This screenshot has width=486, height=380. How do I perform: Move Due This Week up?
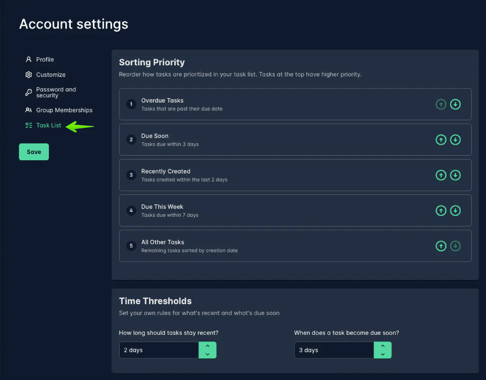click(x=441, y=211)
